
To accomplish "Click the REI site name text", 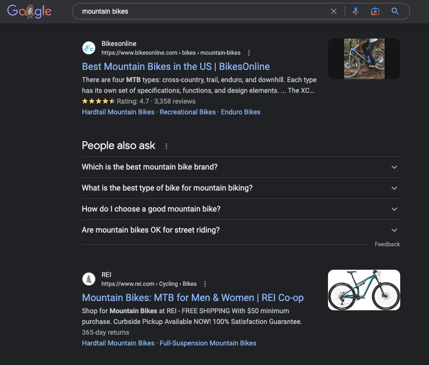I will pyautogui.click(x=106, y=275).
